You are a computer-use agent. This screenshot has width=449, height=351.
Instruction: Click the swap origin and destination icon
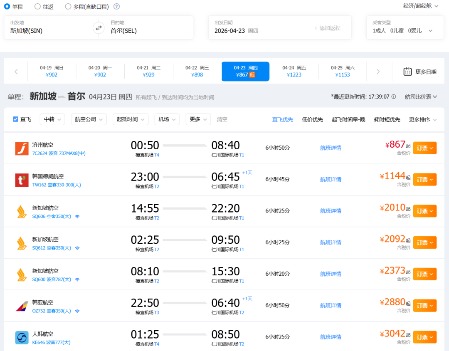point(99,28)
